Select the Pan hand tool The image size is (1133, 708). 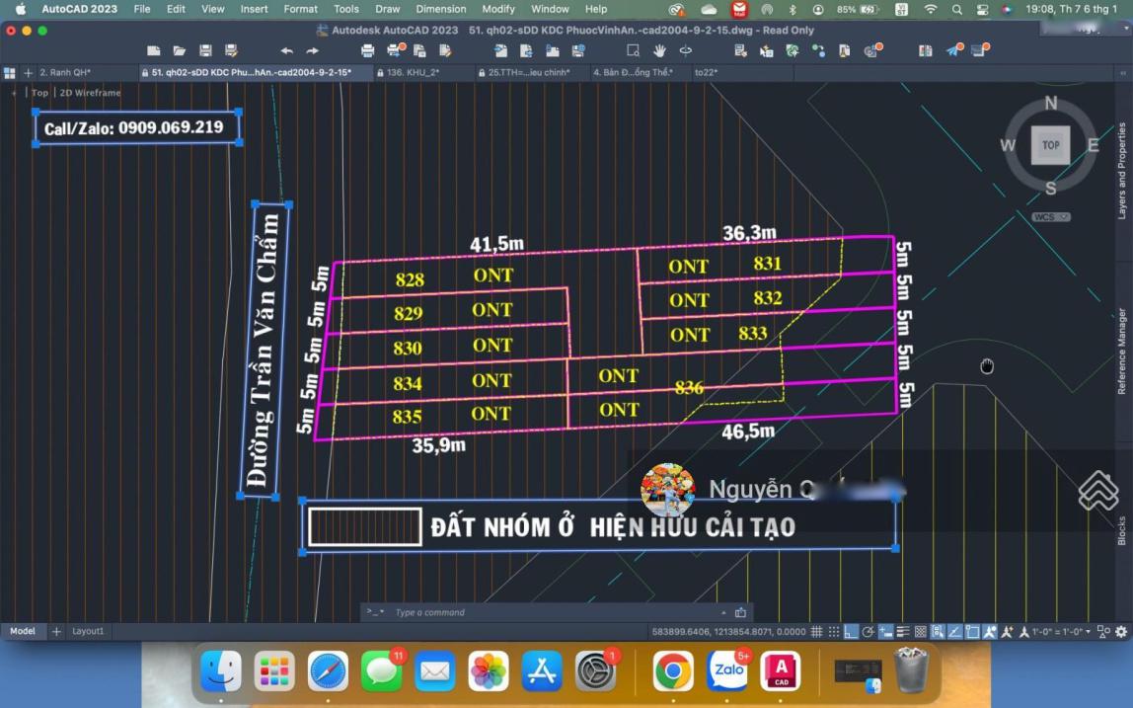pos(659,50)
